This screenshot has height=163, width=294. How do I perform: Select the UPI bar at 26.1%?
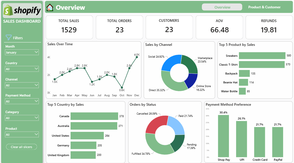tap(242, 139)
